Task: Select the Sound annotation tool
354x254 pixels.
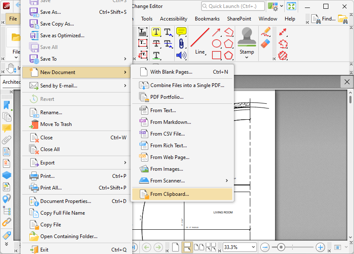Action: (181, 55)
